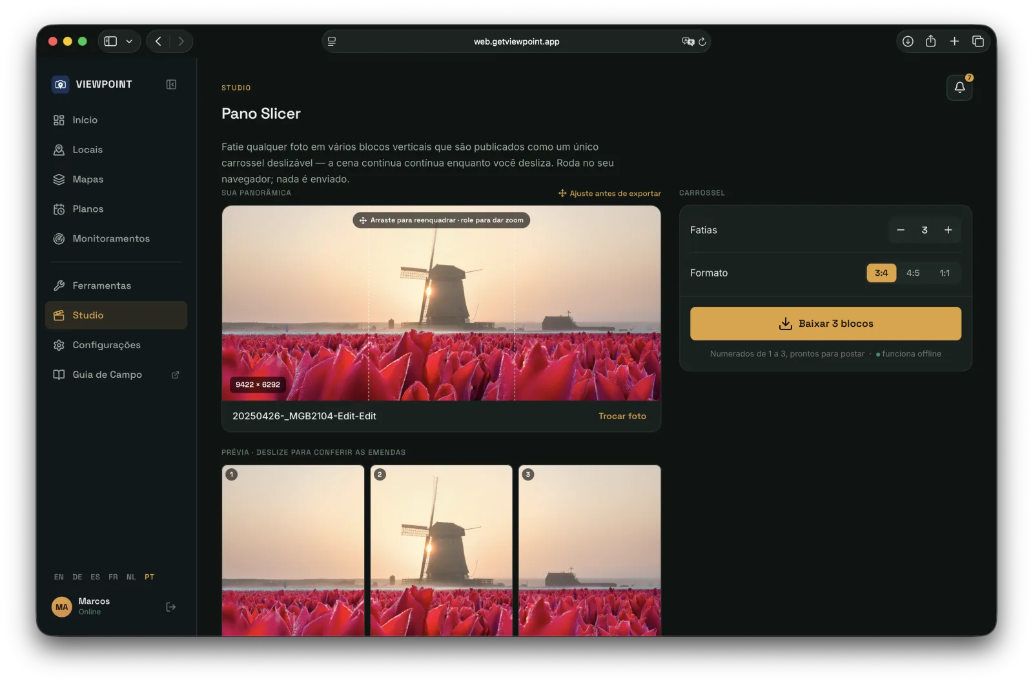Open the Ferramentas menu item

[116, 285]
